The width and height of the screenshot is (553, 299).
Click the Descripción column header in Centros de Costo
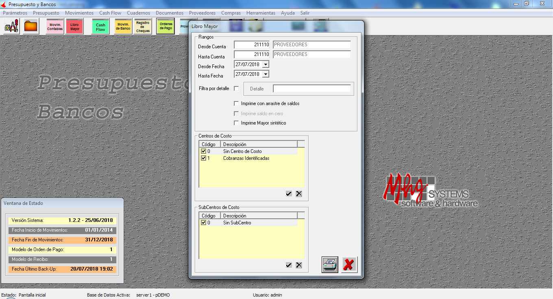[x=259, y=144]
